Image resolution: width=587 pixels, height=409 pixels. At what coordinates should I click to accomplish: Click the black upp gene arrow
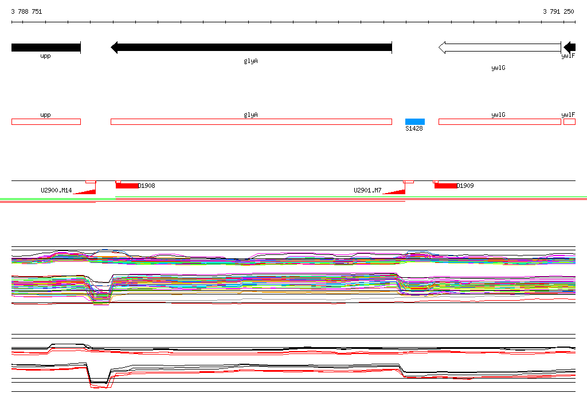tap(46, 48)
